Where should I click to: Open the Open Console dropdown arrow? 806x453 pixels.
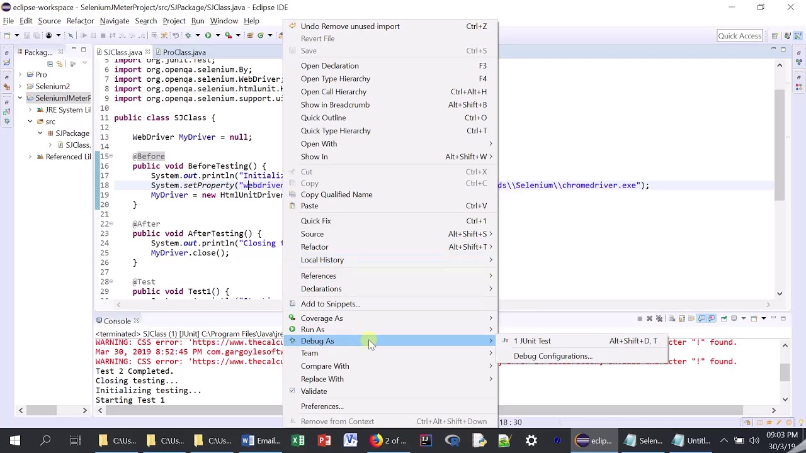tap(764, 318)
